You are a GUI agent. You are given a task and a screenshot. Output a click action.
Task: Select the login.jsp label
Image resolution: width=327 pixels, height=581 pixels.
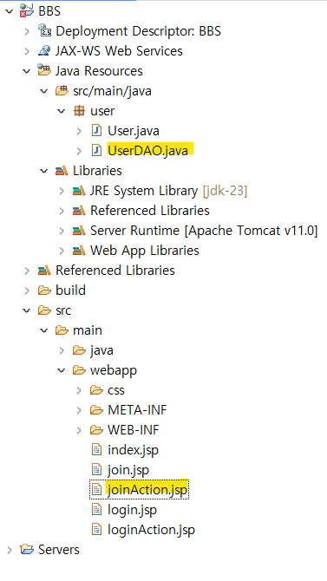tap(133, 510)
